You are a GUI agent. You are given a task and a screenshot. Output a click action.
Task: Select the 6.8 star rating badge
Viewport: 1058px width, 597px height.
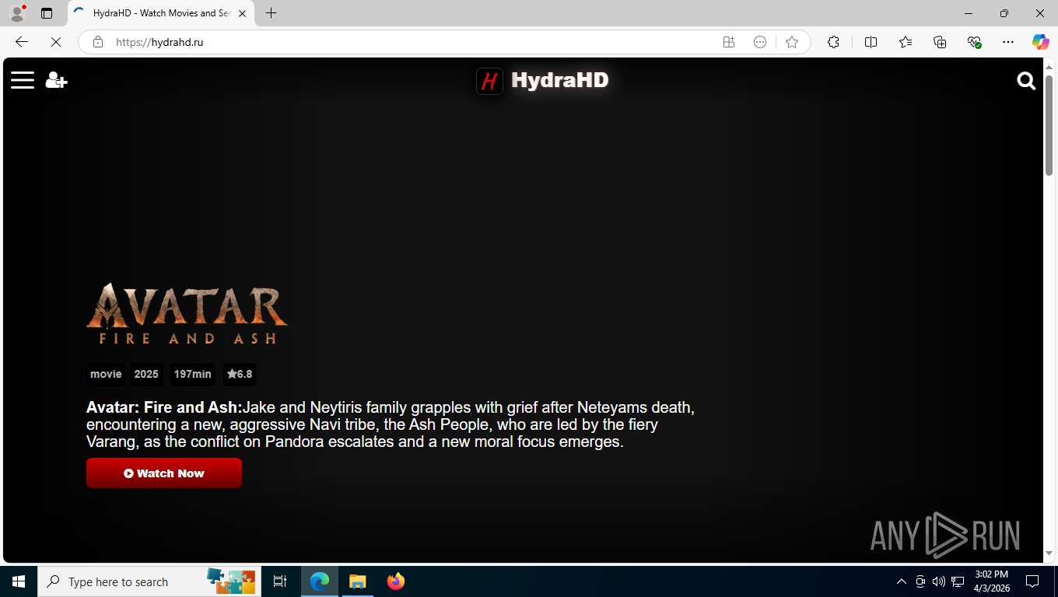[240, 374]
